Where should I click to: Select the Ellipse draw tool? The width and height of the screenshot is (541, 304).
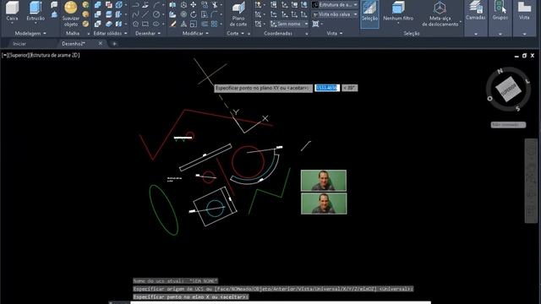(156, 24)
